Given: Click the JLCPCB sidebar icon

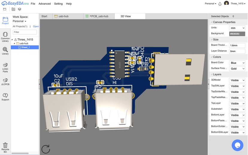Looking at the screenshot, I should 5,82.
